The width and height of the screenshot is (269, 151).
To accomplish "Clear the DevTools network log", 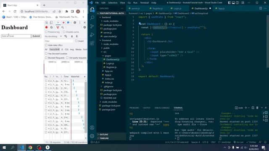I will tap(51, 27).
